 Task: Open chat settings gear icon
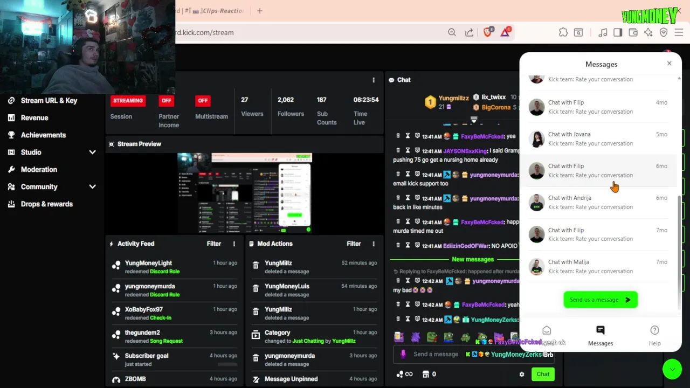[521, 374]
